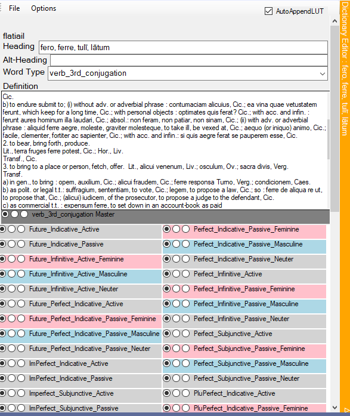The height and width of the screenshot is (416, 350).
Task: Click scroll down arrow of main panel
Action: tap(334, 407)
